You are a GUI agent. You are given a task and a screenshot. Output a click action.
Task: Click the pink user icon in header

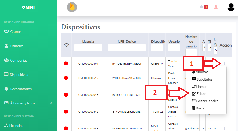coord(216,7)
